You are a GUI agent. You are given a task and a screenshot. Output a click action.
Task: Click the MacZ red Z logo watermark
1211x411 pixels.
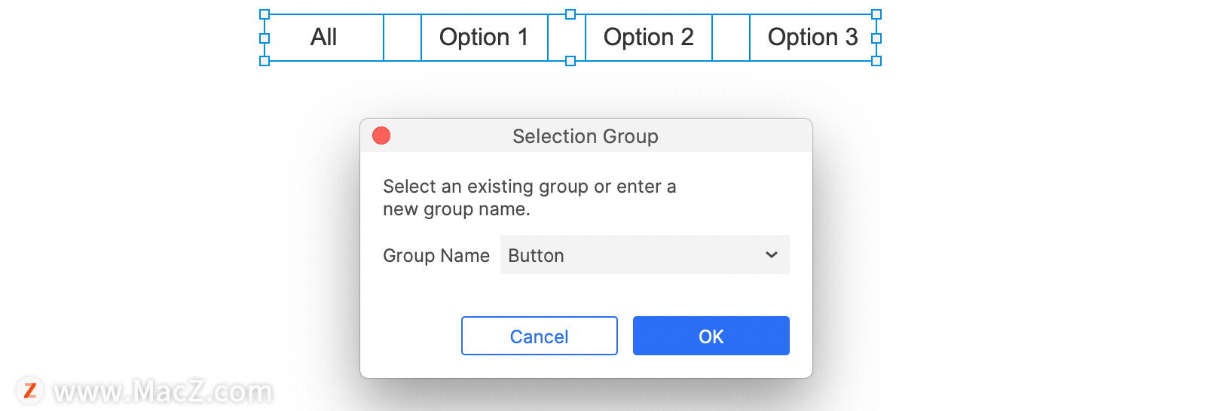coord(30,391)
